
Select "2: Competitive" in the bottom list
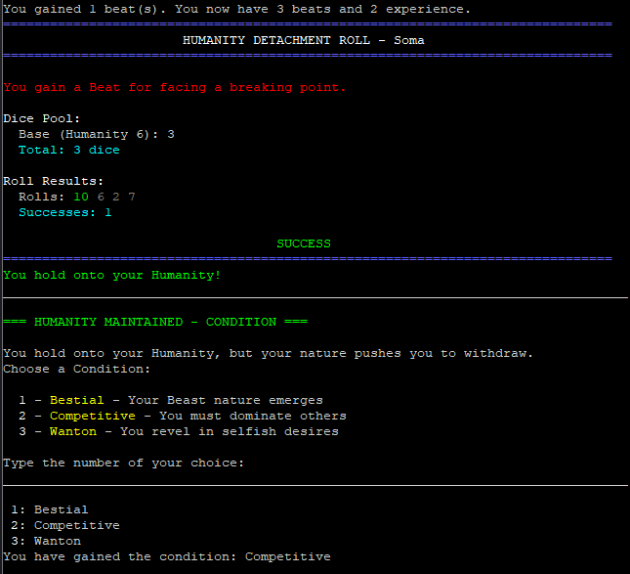click(x=65, y=525)
